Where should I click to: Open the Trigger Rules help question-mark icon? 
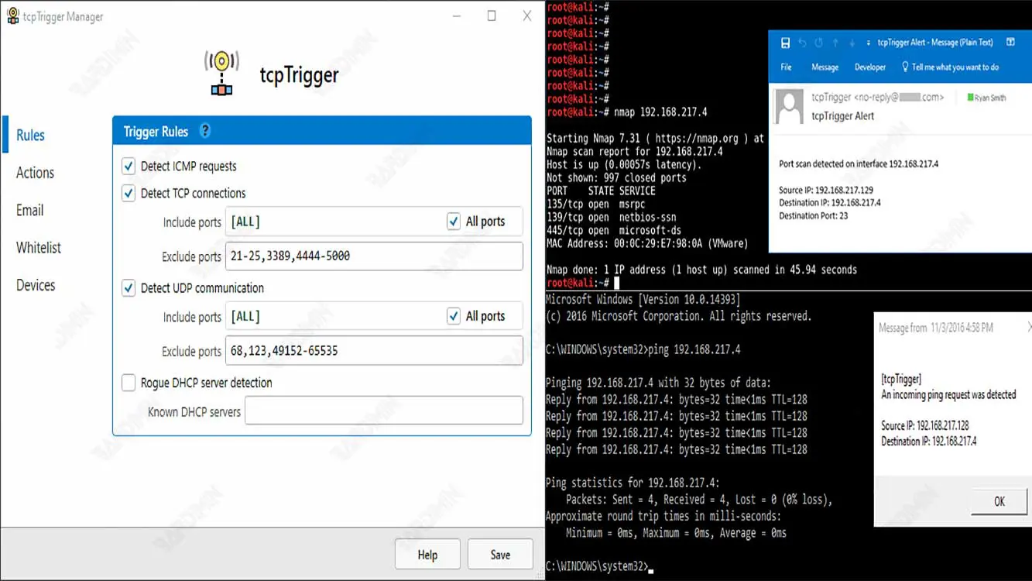(x=205, y=131)
